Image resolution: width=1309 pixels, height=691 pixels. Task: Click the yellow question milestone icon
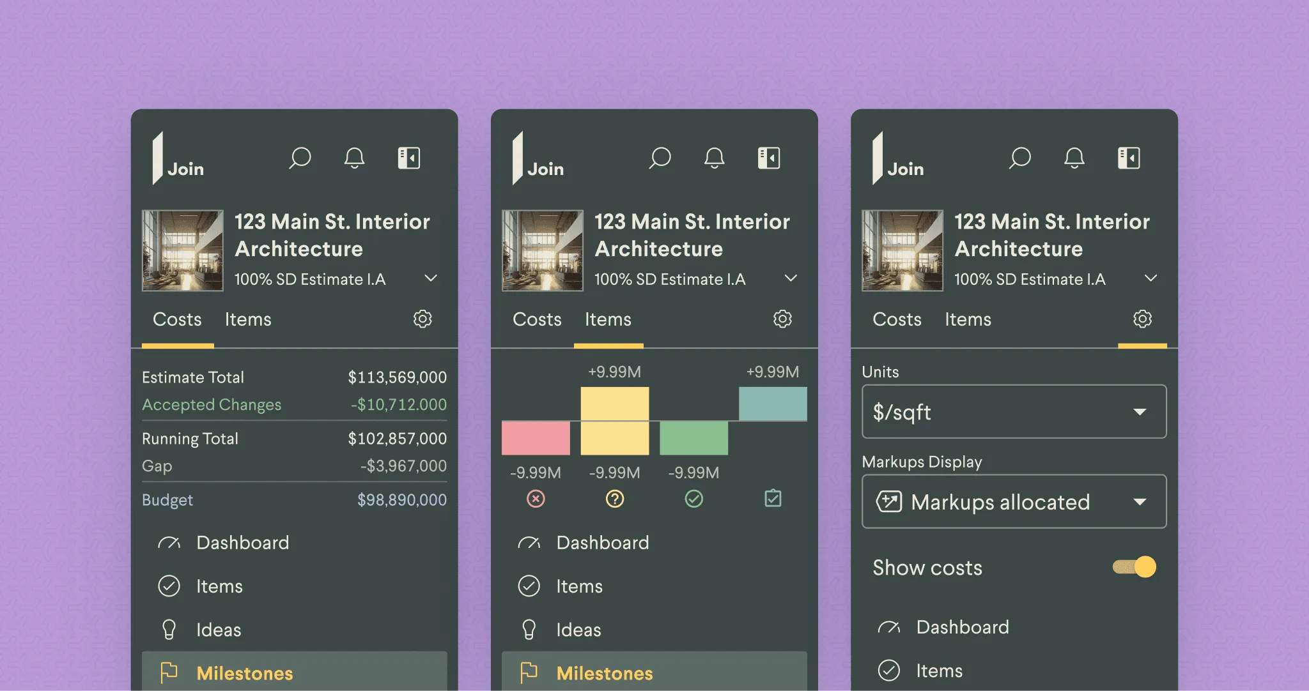coord(615,499)
